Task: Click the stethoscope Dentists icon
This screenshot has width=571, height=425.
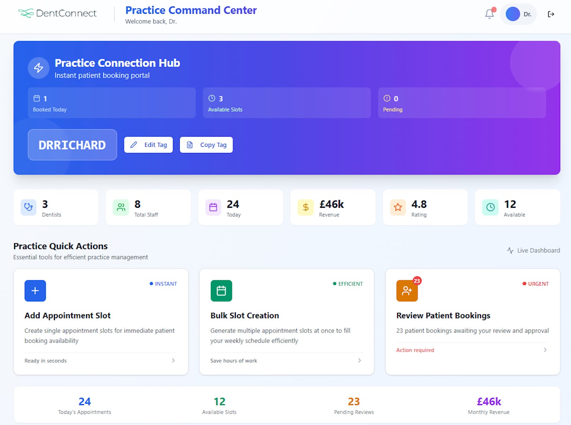Action: coord(29,207)
